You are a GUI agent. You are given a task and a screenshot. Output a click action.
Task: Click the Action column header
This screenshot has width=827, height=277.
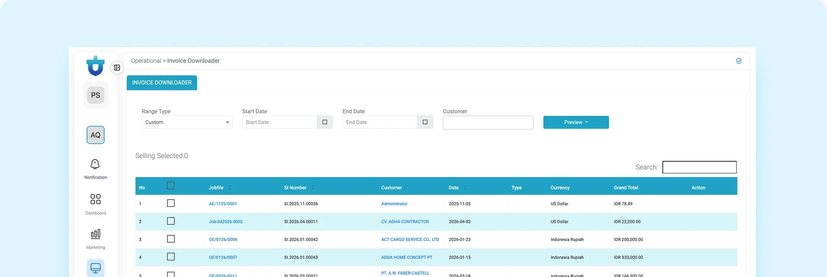[x=698, y=188]
